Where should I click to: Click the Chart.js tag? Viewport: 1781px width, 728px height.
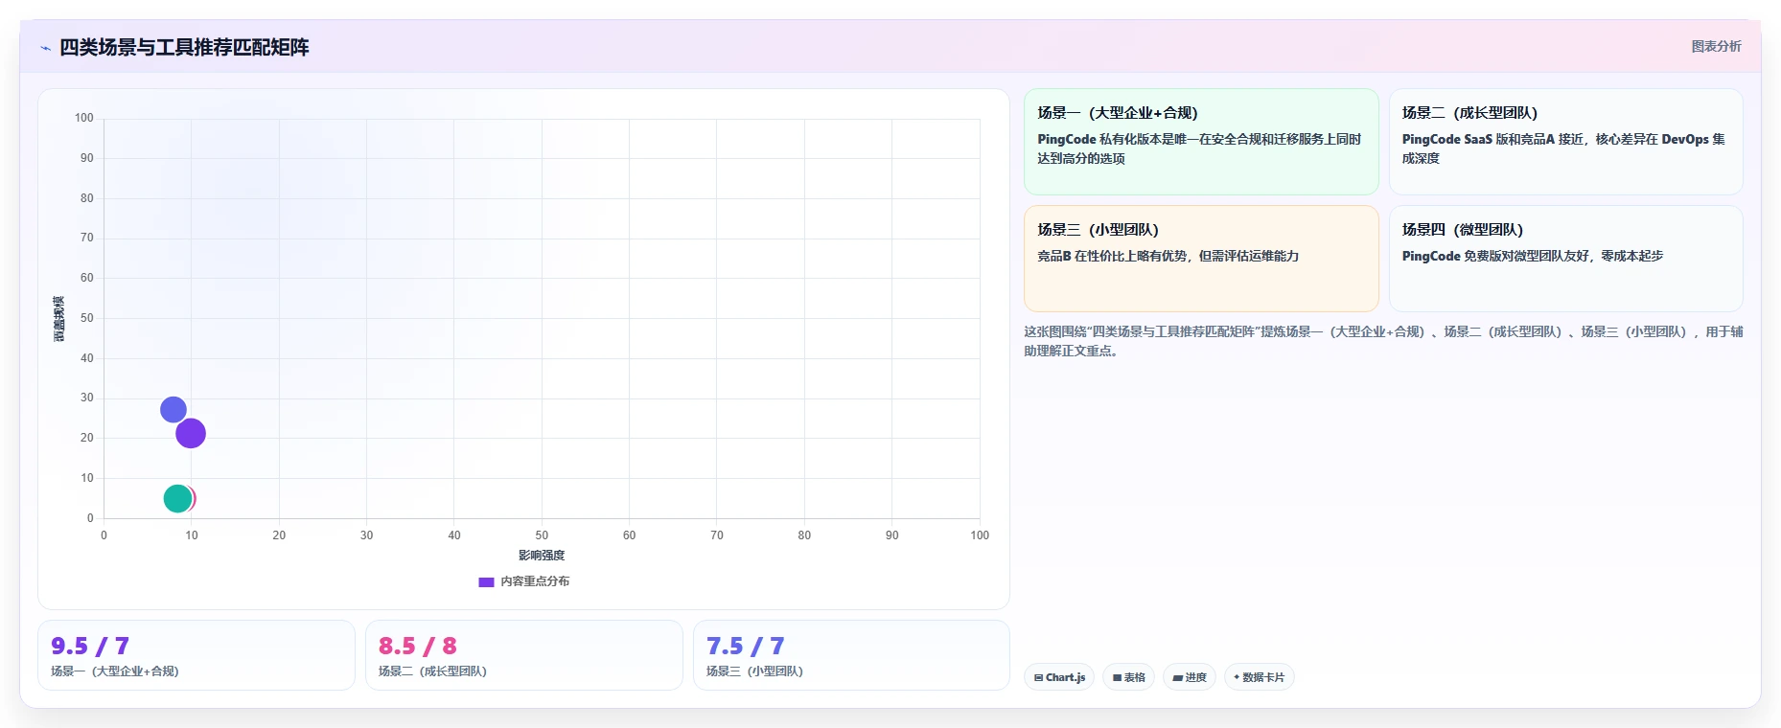pos(1059,677)
